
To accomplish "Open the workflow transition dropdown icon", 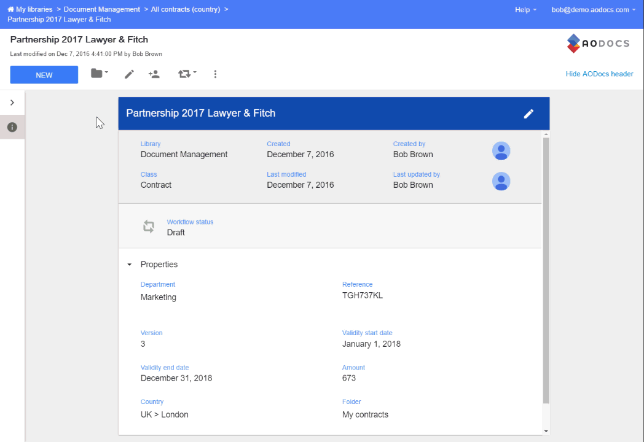I will 187,74.
